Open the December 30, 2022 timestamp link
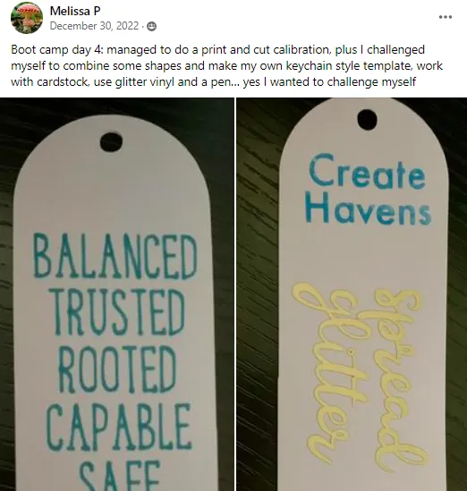This screenshot has width=467, height=491. (x=94, y=26)
